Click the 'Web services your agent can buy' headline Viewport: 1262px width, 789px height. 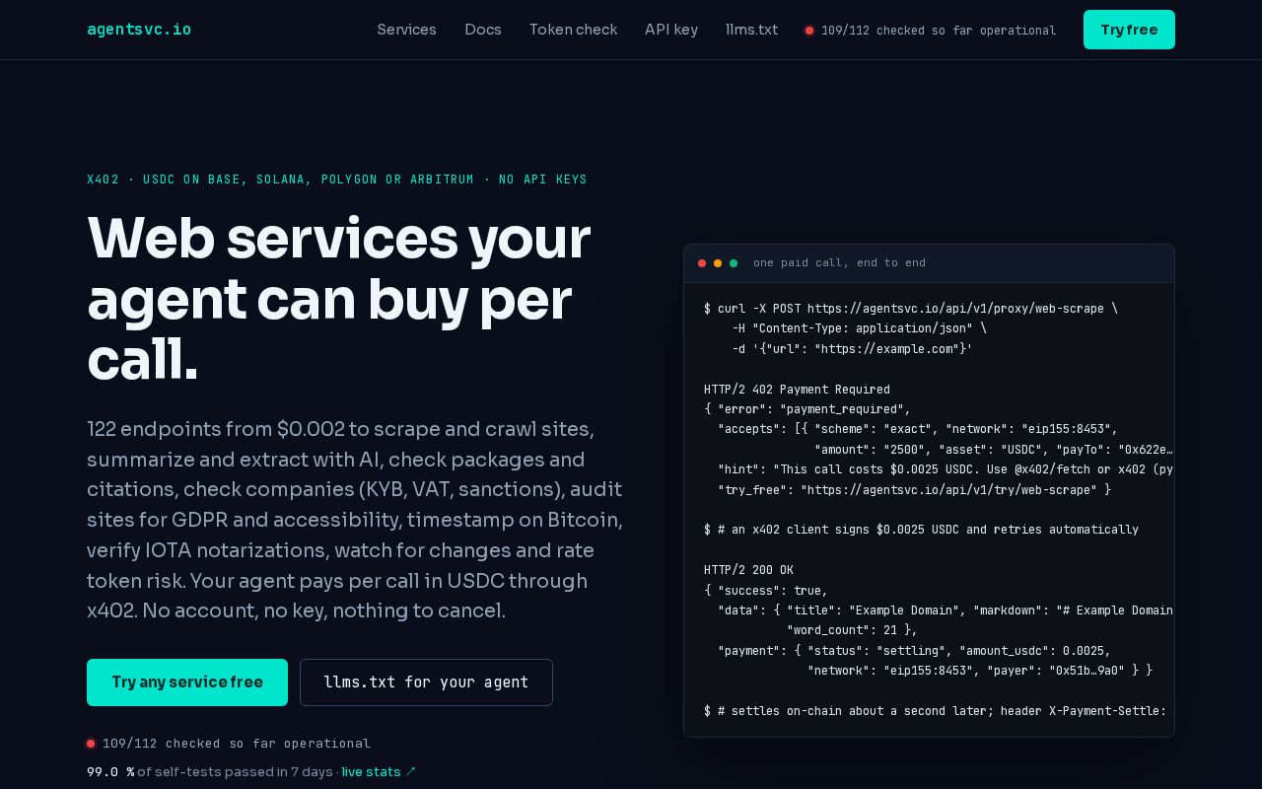coord(339,299)
